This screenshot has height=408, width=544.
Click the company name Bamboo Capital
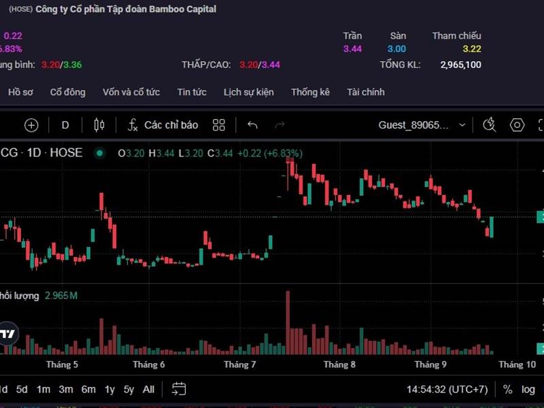click(126, 9)
